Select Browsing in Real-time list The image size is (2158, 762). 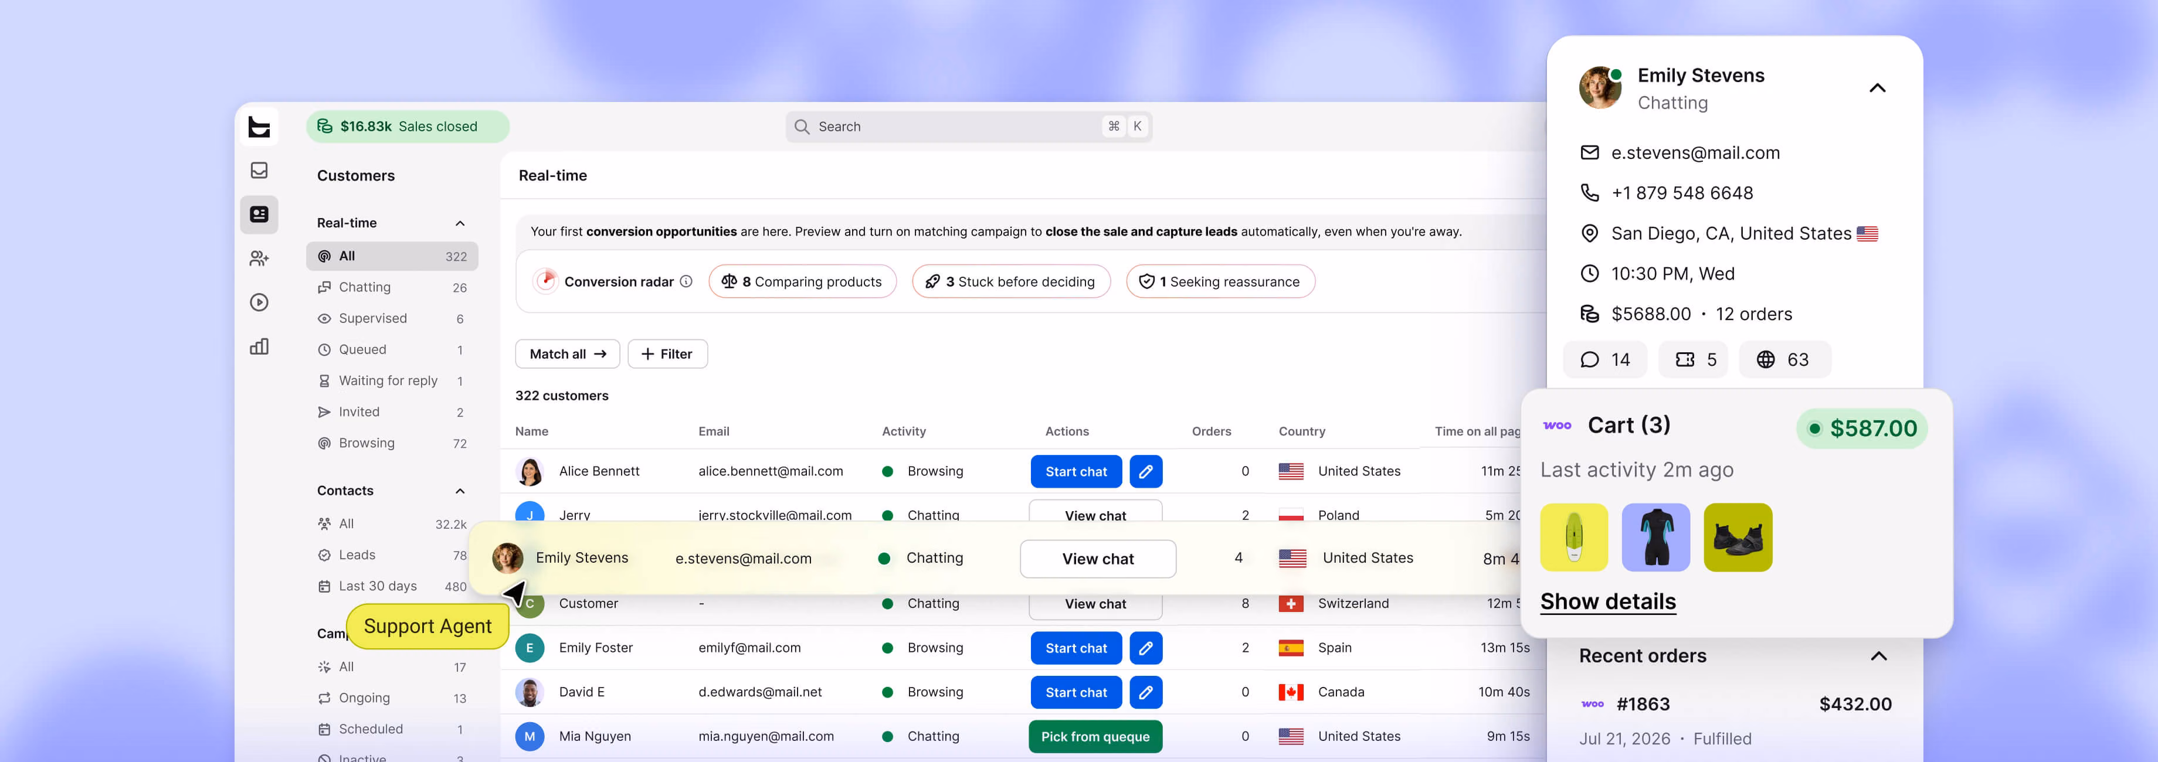(x=392, y=443)
